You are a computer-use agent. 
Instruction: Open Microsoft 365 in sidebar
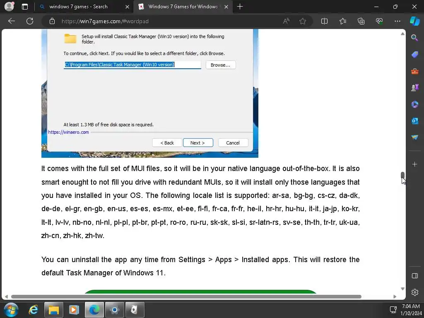(414, 104)
